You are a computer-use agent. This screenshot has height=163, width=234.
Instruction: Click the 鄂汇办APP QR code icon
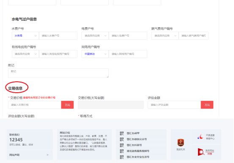coord(122,133)
